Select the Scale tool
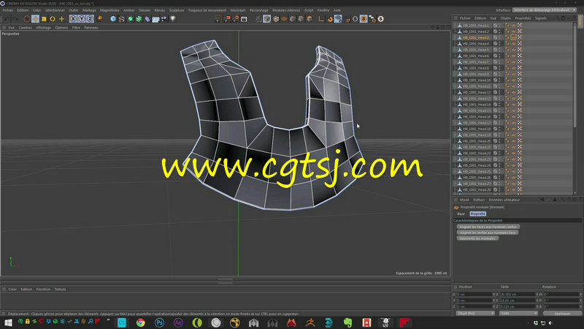 tap(44, 19)
